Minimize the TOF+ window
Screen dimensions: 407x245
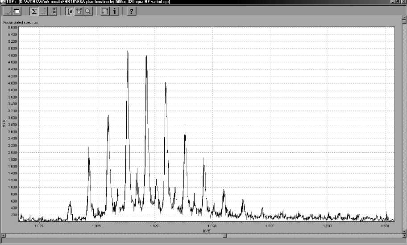pyautogui.click(x=393, y=2)
